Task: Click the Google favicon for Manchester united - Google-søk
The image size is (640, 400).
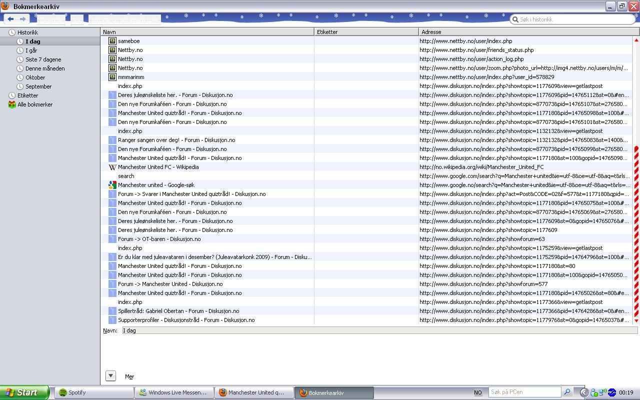Action: pyautogui.click(x=112, y=185)
